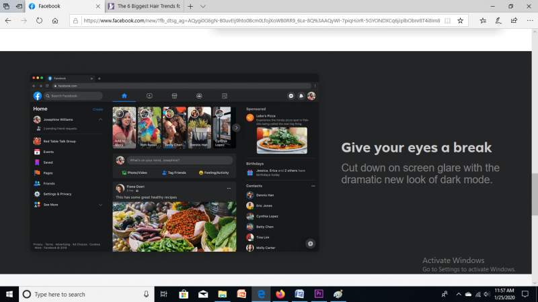This screenshot has width=538, height=302.
Task: Open the clock showing 11:57 AM
Action: 504,294
